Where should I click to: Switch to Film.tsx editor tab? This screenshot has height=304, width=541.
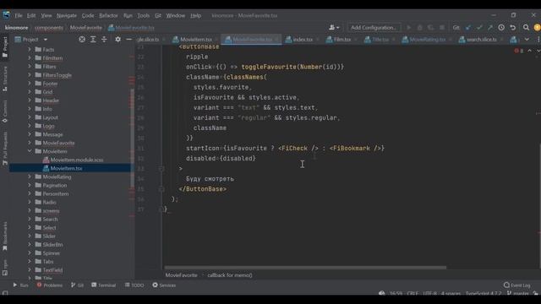[342, 40]
